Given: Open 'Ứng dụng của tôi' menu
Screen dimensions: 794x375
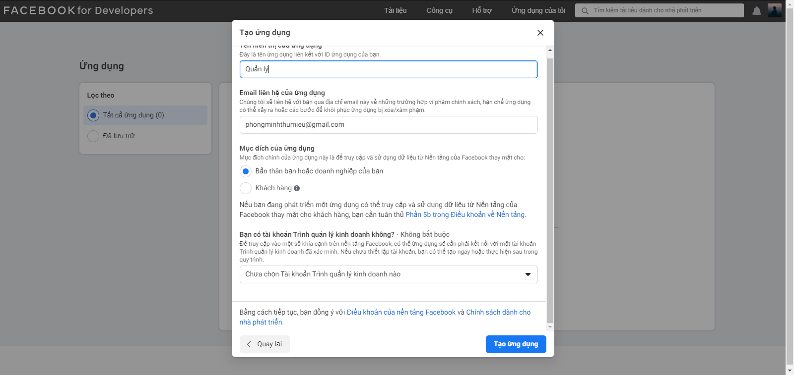Looking at the screenshot, I should tap(538, 10).
